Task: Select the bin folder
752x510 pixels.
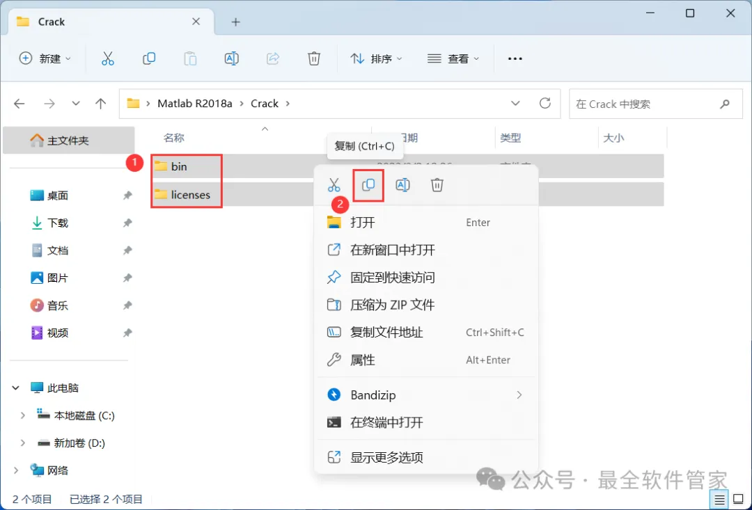Action: (x=179, y=166)
